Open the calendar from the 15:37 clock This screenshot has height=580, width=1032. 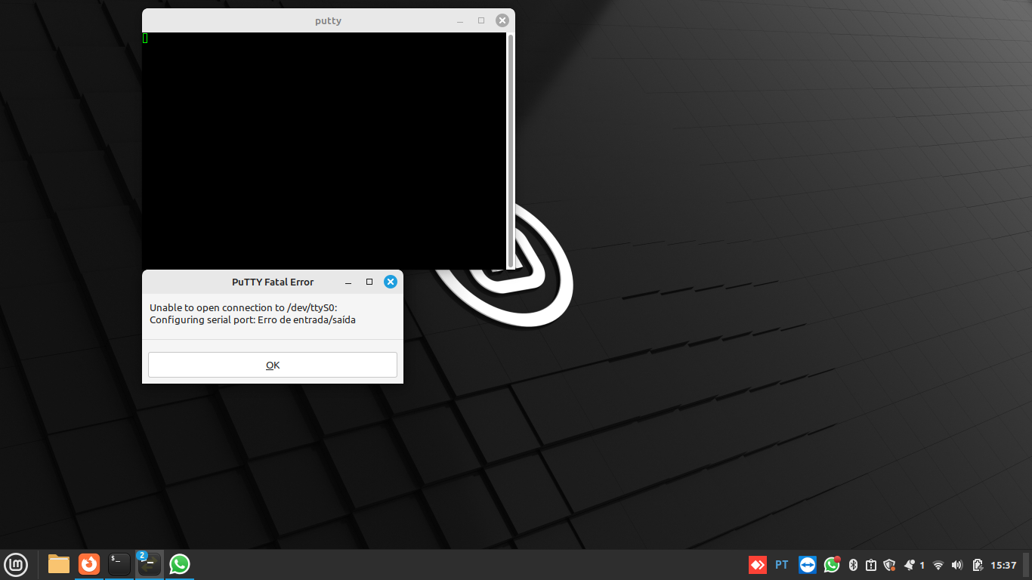1003,565
